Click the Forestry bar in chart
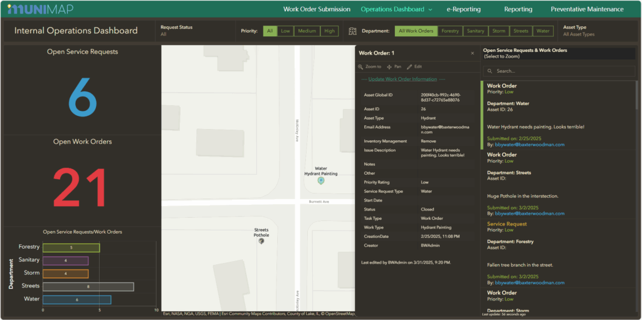Screen dimensions: 642x320 point(71,247)
